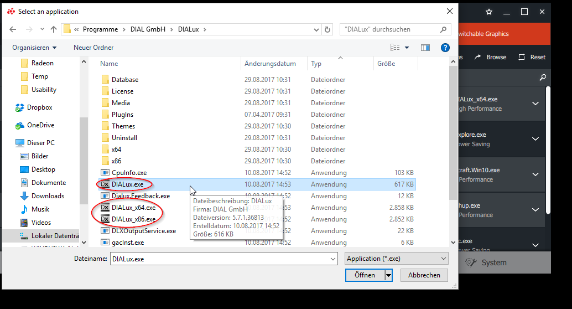The height and width of the screenshot is (309, 572).
Task: Select the PlugIns folder
Action: point(117,115)
